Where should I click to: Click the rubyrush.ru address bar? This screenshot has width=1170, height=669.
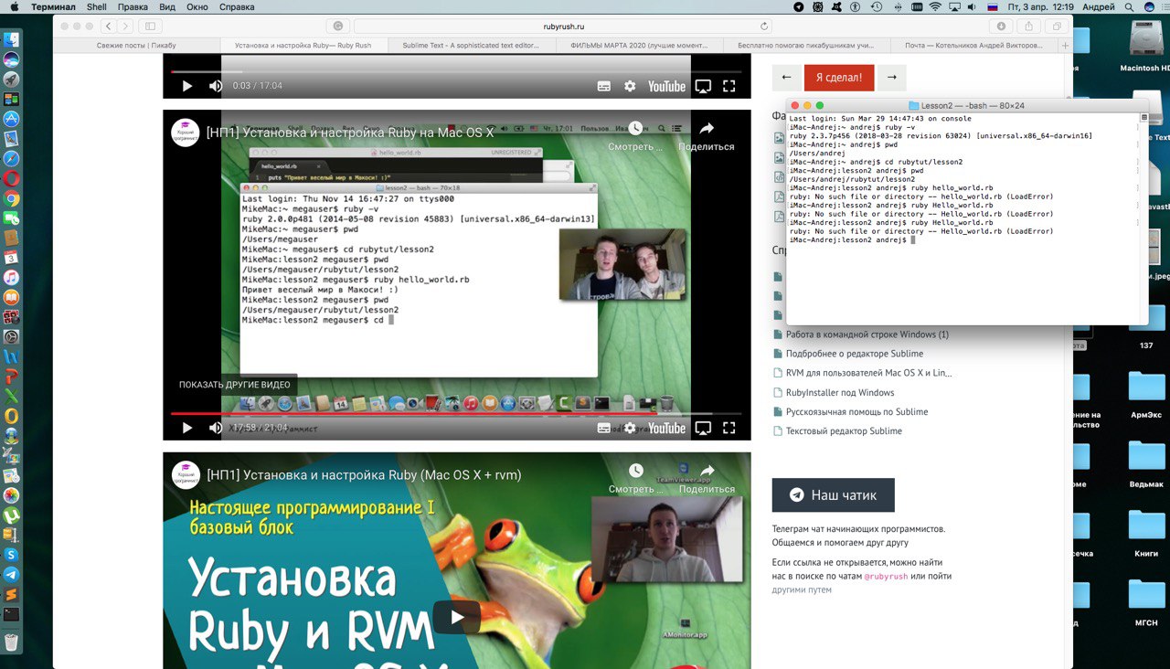pos(563,27)
